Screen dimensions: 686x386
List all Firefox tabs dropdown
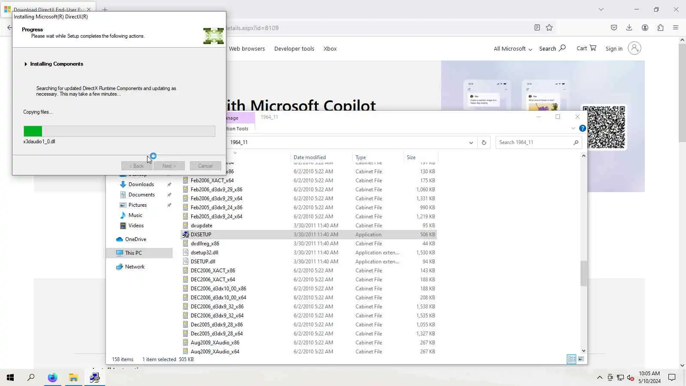601,9
